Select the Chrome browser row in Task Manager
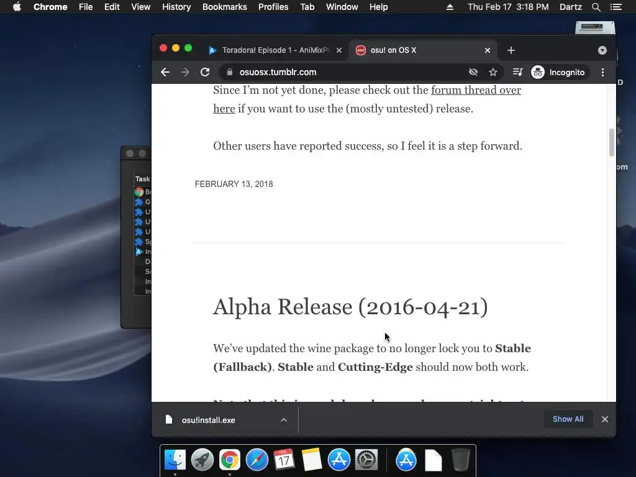 143,192
